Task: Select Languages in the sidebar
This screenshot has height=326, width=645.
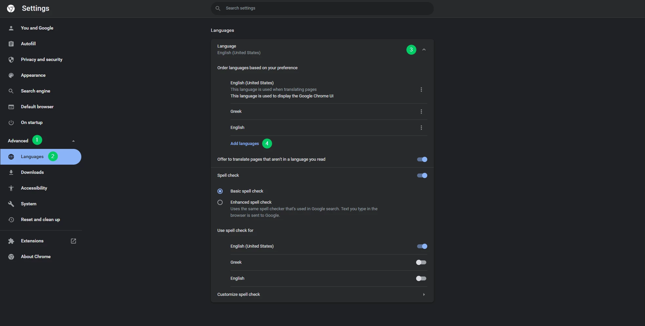Action: point(41,157)
